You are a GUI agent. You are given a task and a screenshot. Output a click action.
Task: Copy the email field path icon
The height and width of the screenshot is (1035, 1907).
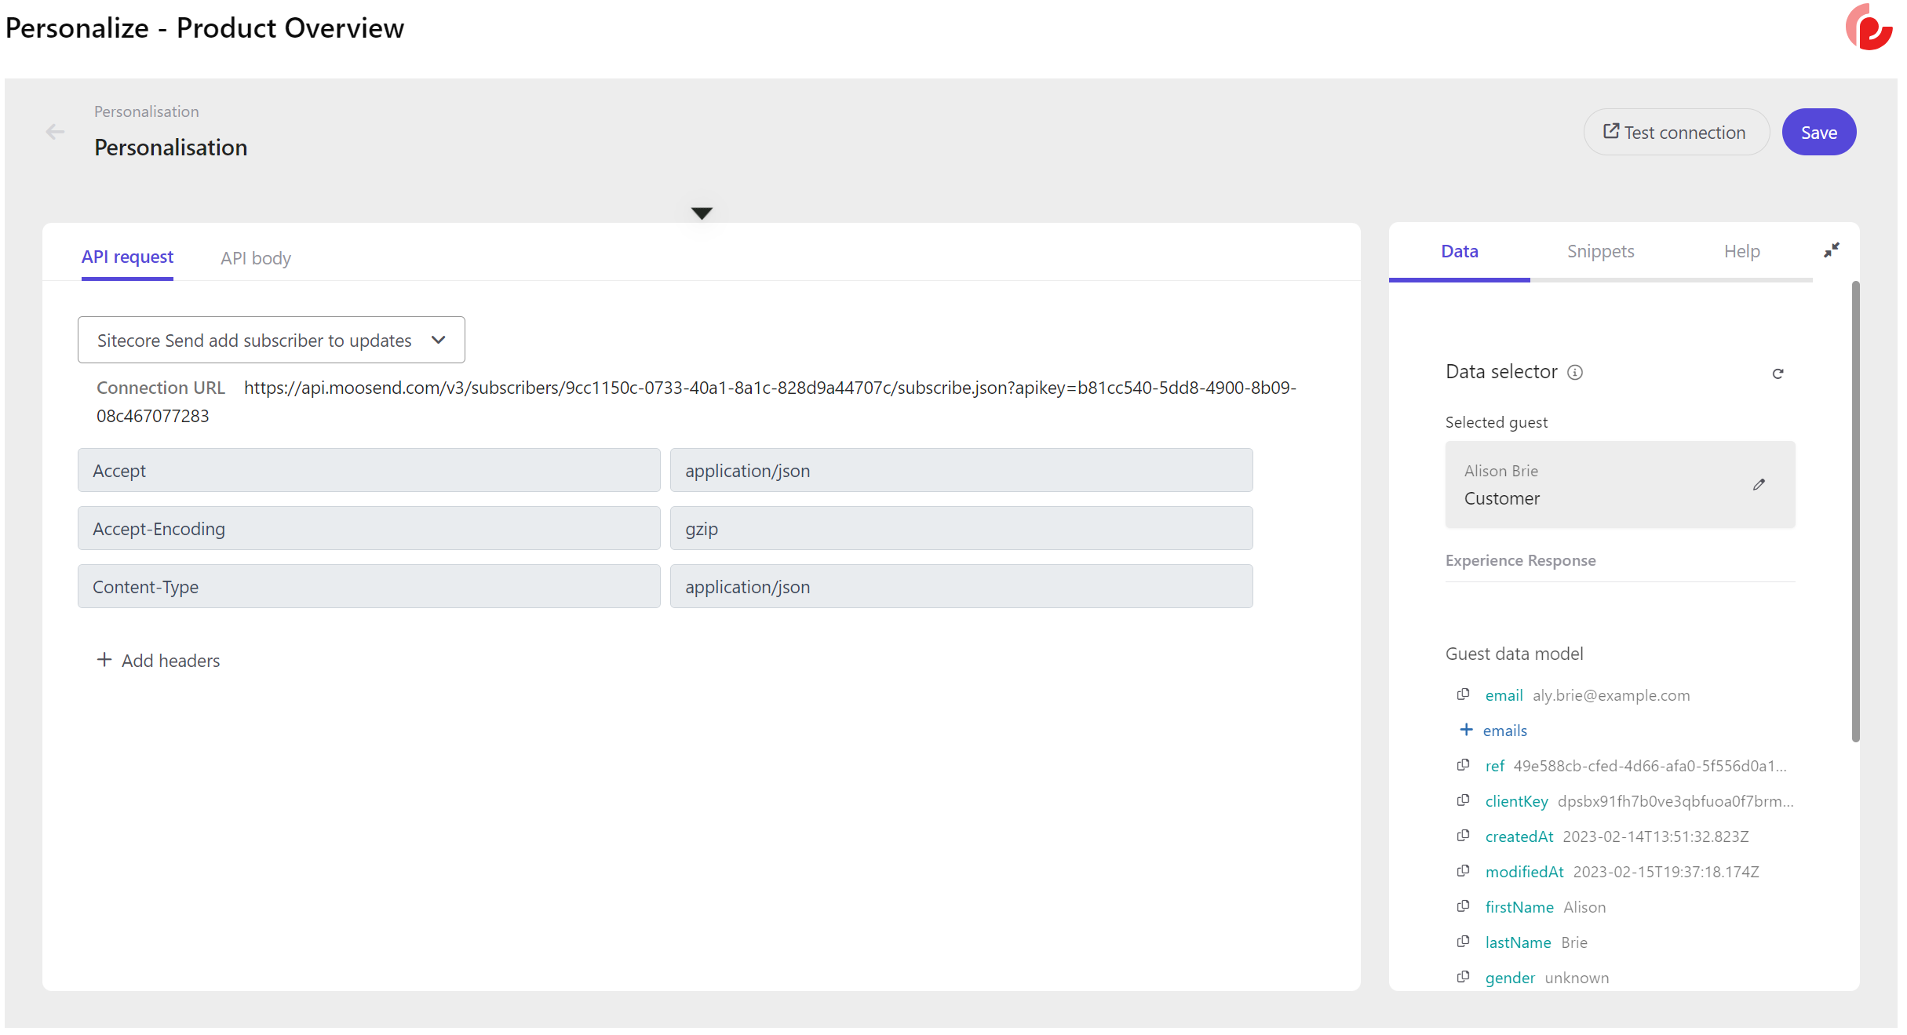pos(1463,694)
